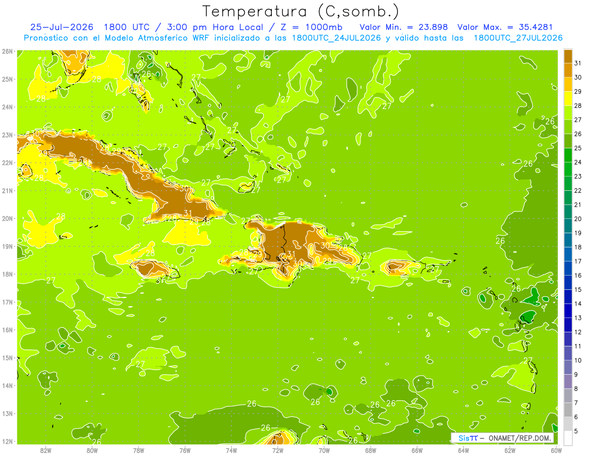Click the latitude axis label "22N"

pyautogui.click(x=7, y=163)
